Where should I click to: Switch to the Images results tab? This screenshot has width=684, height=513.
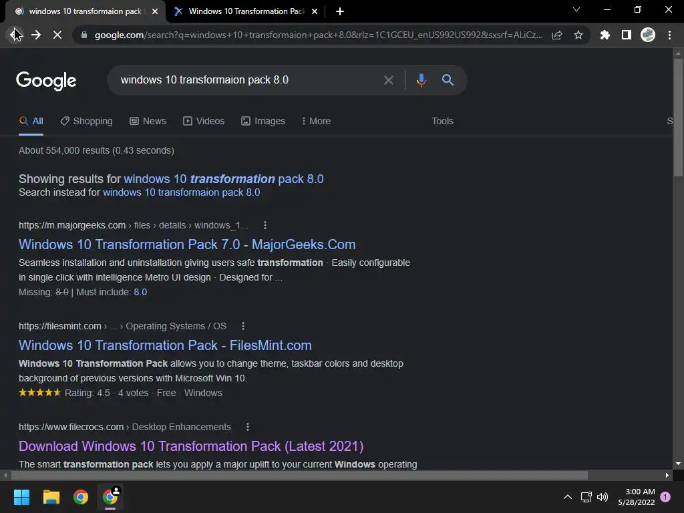click(263, 121)
